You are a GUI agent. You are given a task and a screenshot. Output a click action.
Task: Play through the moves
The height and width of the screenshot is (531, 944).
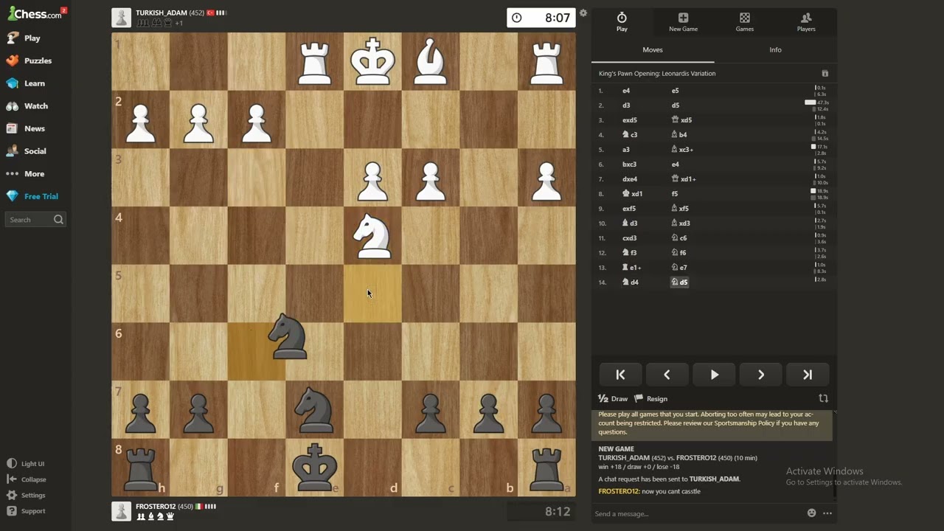point(714,375)
